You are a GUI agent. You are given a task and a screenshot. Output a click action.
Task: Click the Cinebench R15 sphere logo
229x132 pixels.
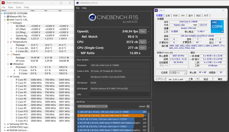click(92, 17)
